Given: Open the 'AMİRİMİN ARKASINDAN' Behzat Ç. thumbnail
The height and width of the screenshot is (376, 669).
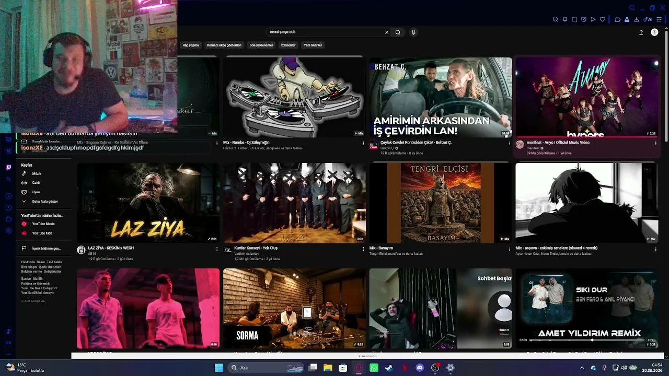Looking at the screenshot, I should (441, 97).
